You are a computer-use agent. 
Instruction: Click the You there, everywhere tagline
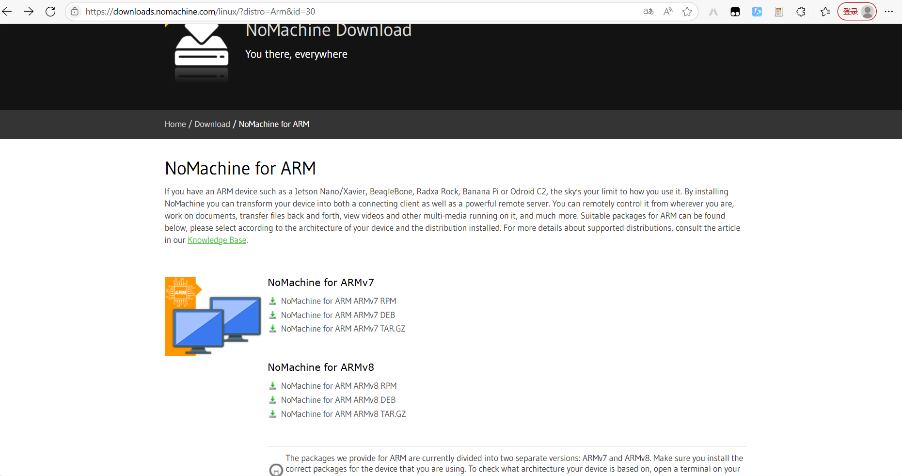point(296,54)
